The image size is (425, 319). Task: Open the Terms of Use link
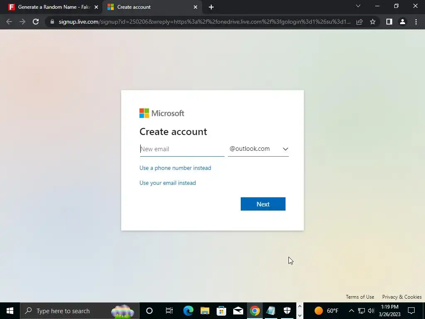click(x=360, y=297)
